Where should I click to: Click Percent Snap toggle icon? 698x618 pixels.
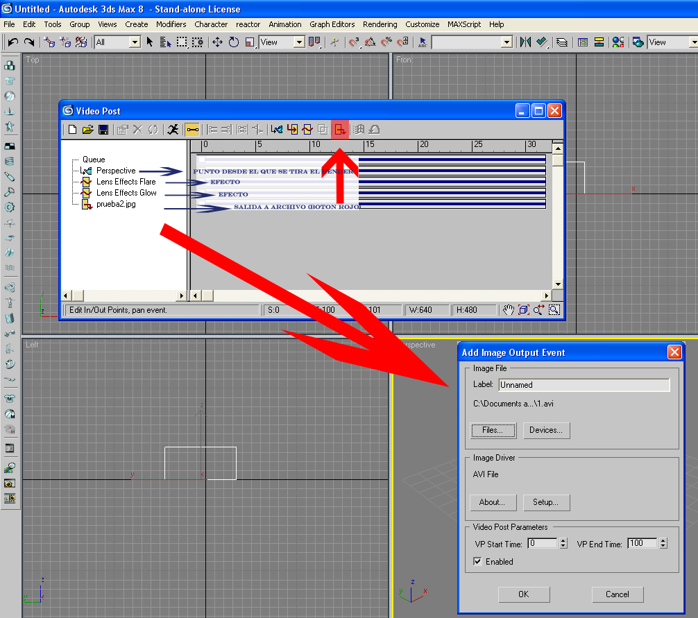(x=386, y=42)
